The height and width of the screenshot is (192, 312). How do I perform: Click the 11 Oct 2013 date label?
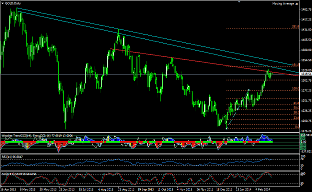pos(165,189)
